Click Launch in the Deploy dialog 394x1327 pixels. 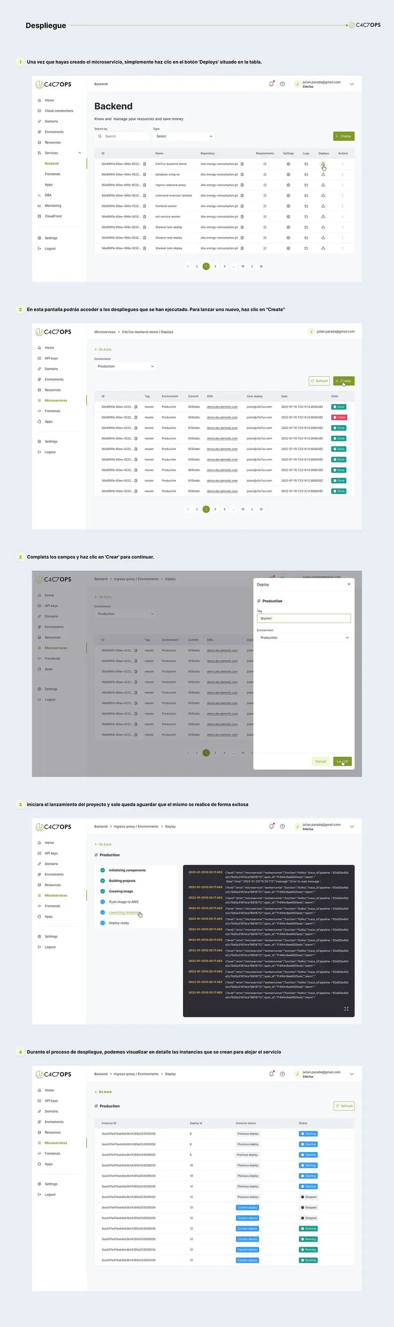(342, 762)
